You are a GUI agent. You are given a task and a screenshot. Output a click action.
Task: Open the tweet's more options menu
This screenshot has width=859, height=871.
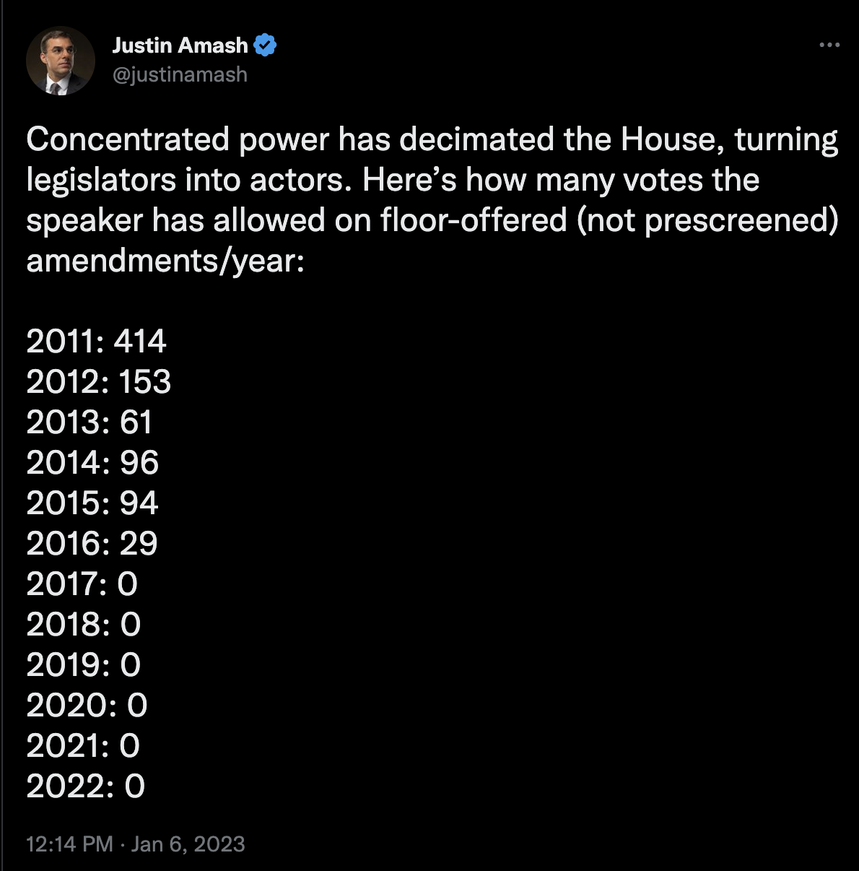(x=829, y=45)
